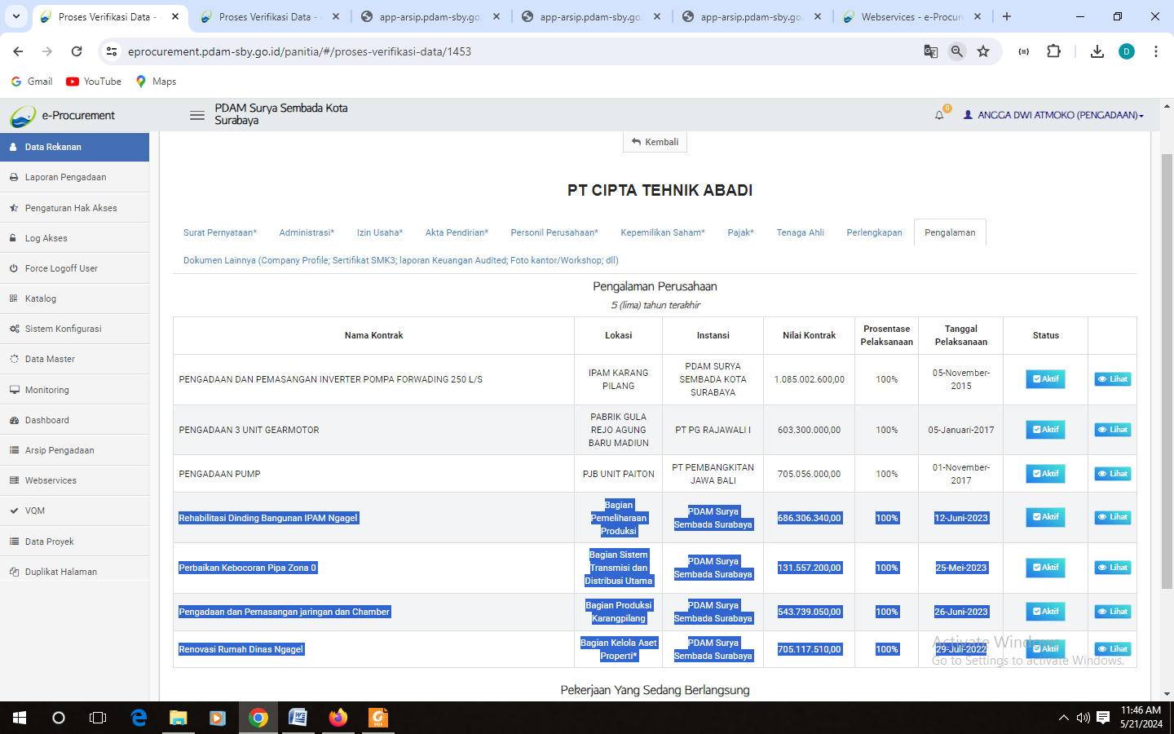Click the page vertical scrollbar
The image size is (1174, 734).
tap(1167, 371)
